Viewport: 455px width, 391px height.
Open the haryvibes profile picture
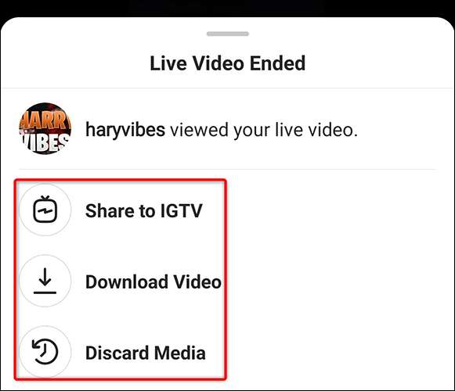pos(45,129)
